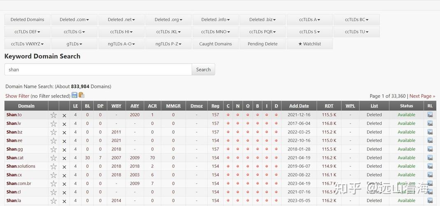Click Available status for Shan.to
440x206 pixels.
(406, 115)
